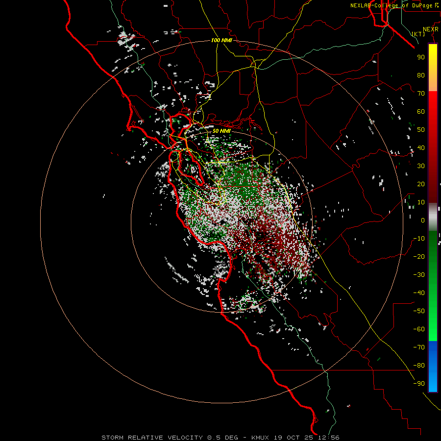Click the -20 value on velocity scale
The image size is (441, 441).
click(x=419, y=257)
